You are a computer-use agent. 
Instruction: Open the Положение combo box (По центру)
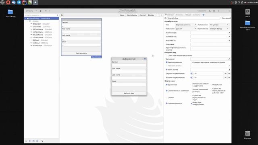coord(219,25)
